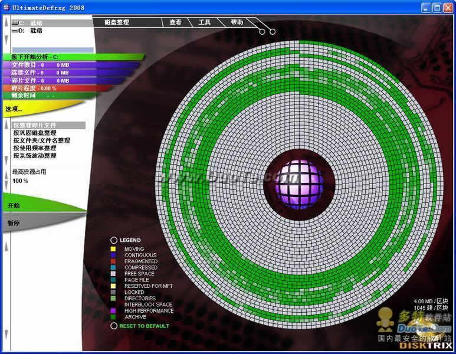Screen dimensions: 456x354
Task: Select the 按巩固磁盘整理 defrag method
Action: (35, 133)
